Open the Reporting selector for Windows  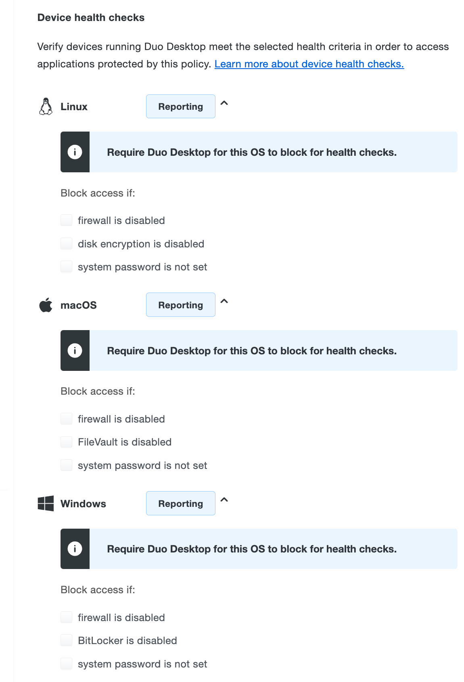(180, 503)
